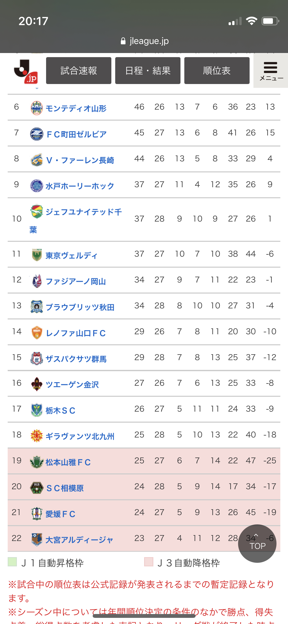Tap the SC相模原 team emblem
This screenshot has width=288, height=624.
37,487
